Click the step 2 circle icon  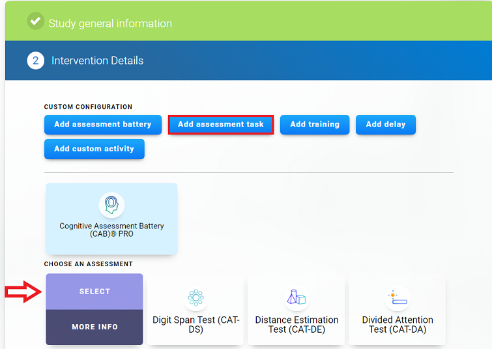point(35,61)
